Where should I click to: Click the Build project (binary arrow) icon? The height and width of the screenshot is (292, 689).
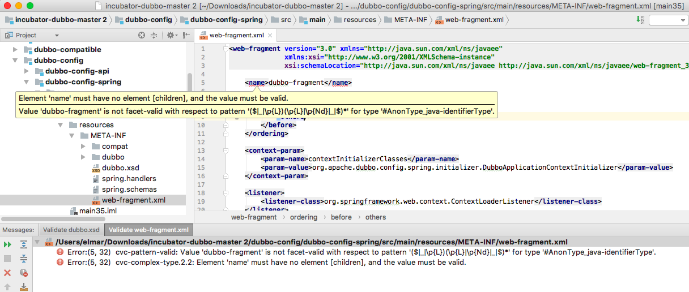[641, 20]
